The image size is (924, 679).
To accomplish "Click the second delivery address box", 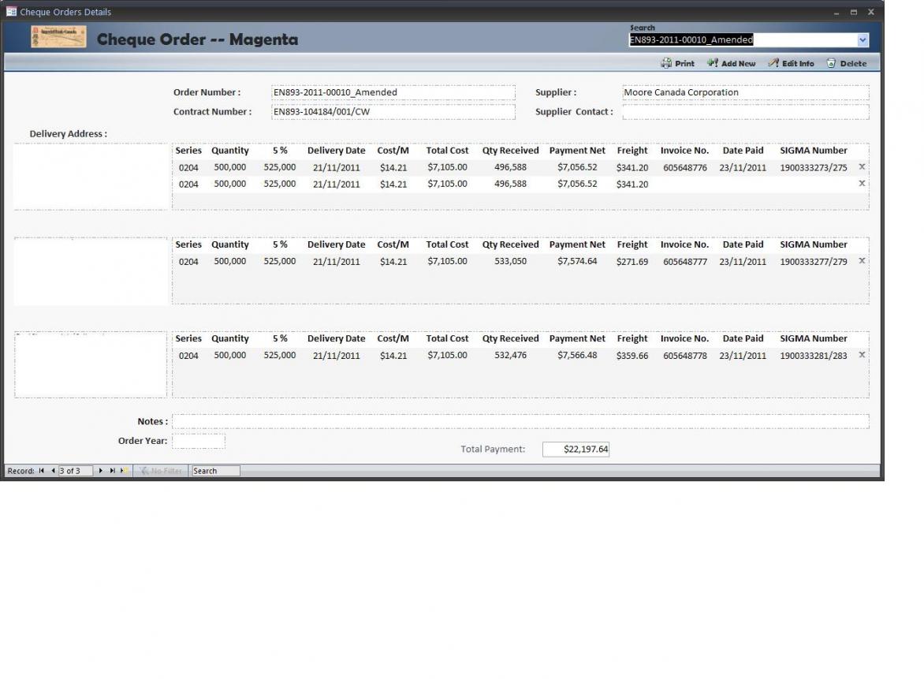I will [91, 271].
